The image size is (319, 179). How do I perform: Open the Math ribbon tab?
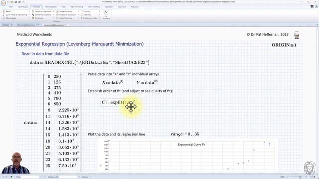point(11,7)
